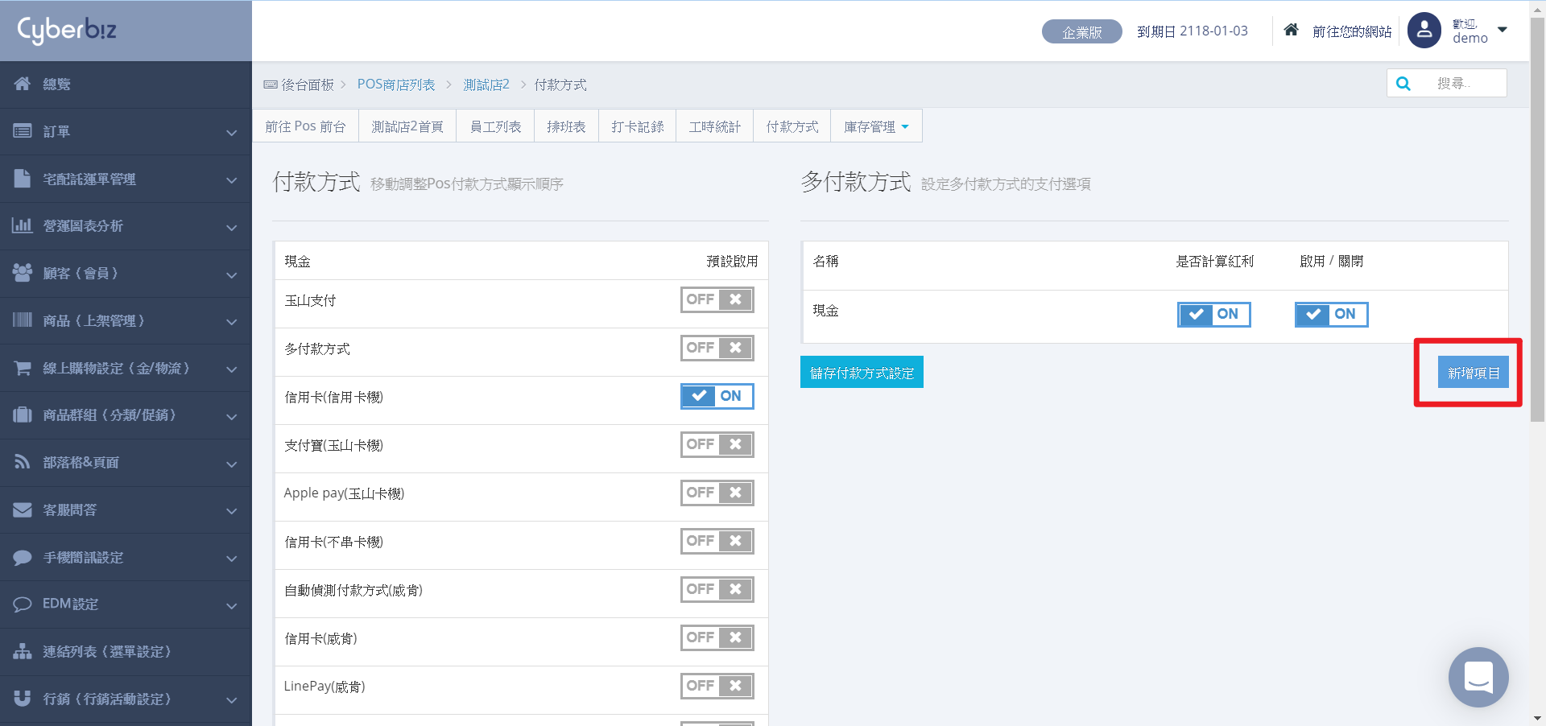Click the Cyberbiz logo
1546x726 pixels.
[x=67, y=30]
